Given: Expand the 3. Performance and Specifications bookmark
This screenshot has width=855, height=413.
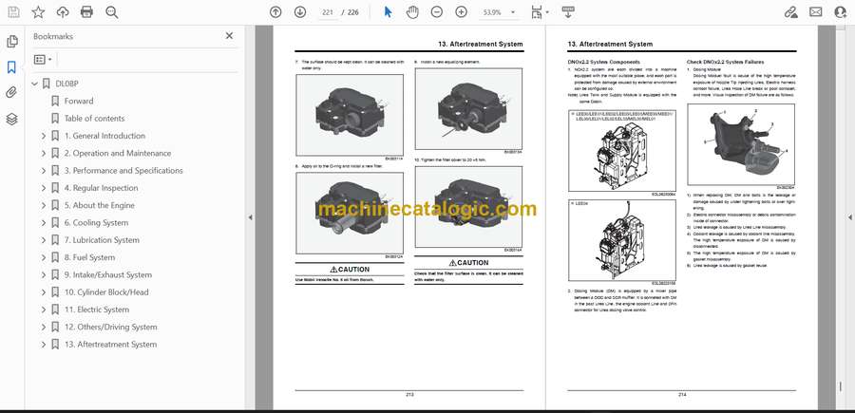Looking at the screenshot, I should (x=44, y=171).
